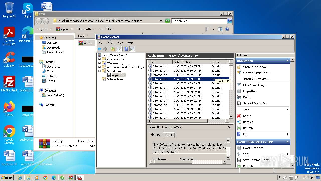This screenshot has width=321, height=181.
Task: Click Open Saved Log action
Action: tap(254, 67)
